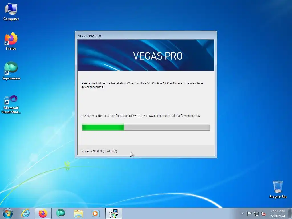This screenshot has width=292, height=219.
Task: Open Supermium from the taskbar
Action: click(x=61, y=213)
